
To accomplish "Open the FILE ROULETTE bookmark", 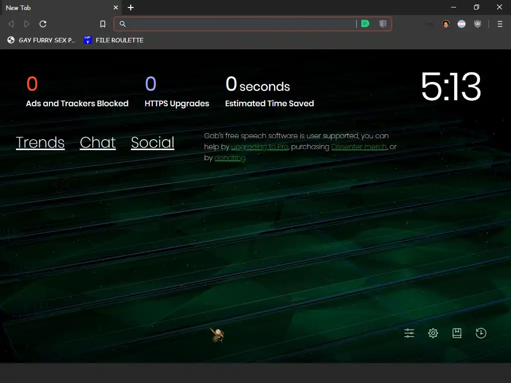I will click(113, 40).
